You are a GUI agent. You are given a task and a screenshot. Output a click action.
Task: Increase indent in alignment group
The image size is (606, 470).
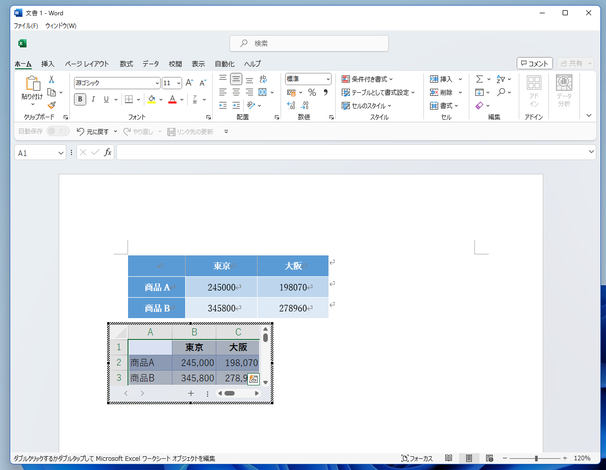point(236,105)
